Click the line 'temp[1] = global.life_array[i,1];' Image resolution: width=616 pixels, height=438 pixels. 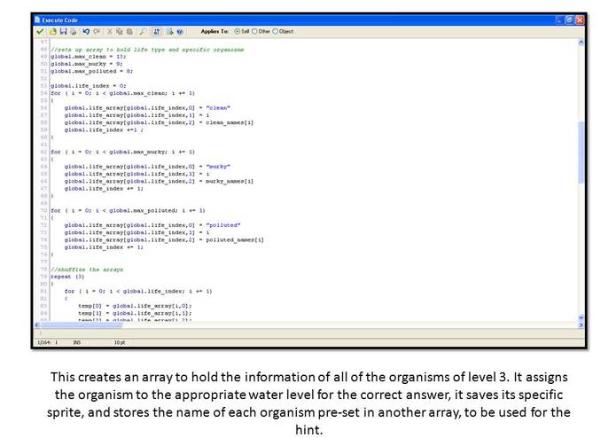pyautogui.click(x=135, y=313)
